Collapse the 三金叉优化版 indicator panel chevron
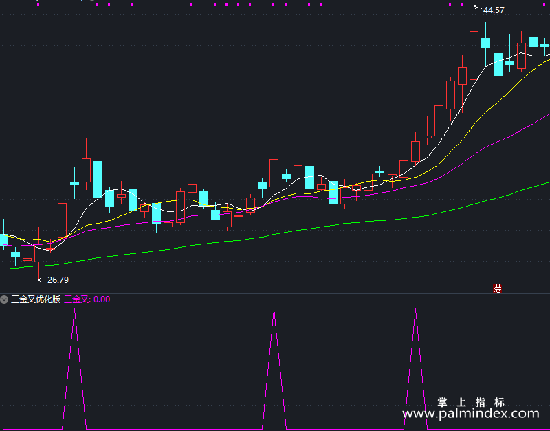The height and width of the screenshot is (431, 550). tap(4, 299)
